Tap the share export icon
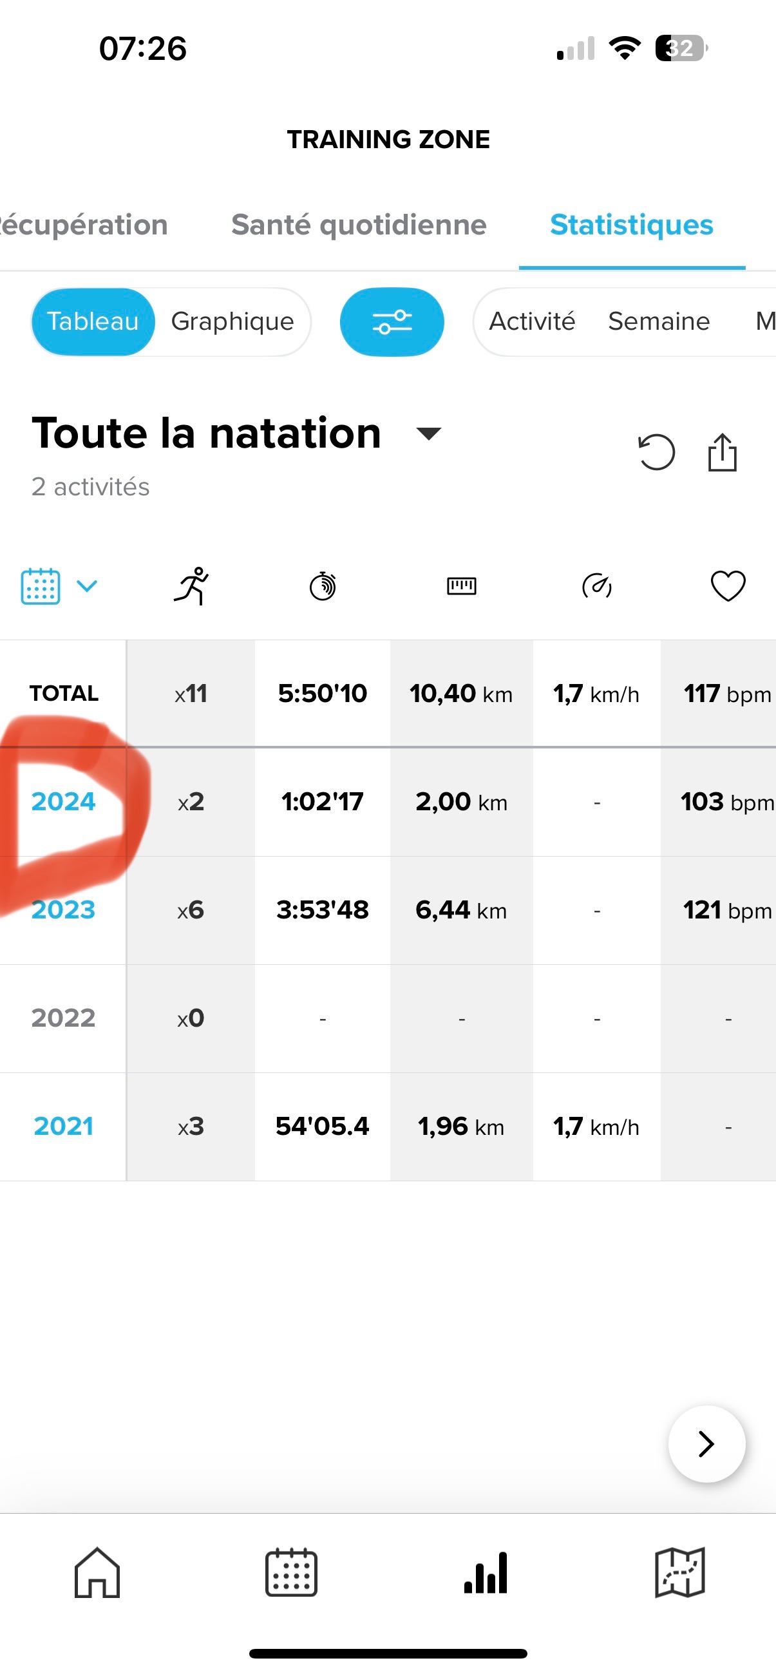Screen dimensions: 776x1674 coord(722,452)
